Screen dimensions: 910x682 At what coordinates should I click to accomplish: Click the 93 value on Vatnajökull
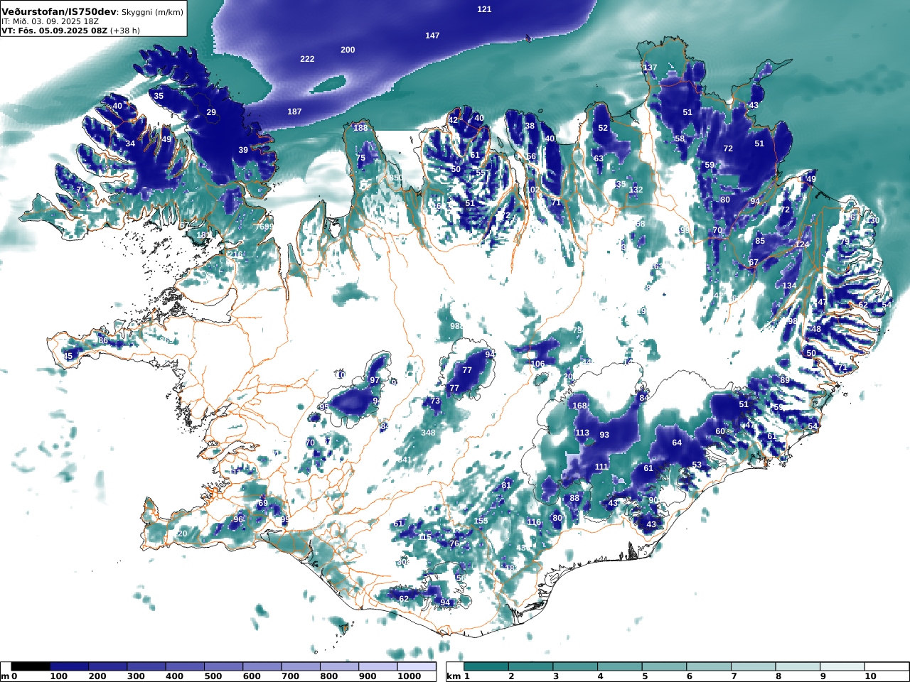(604, 435)
